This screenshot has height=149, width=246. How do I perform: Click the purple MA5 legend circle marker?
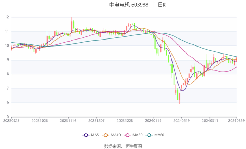[x=86, y=135]
